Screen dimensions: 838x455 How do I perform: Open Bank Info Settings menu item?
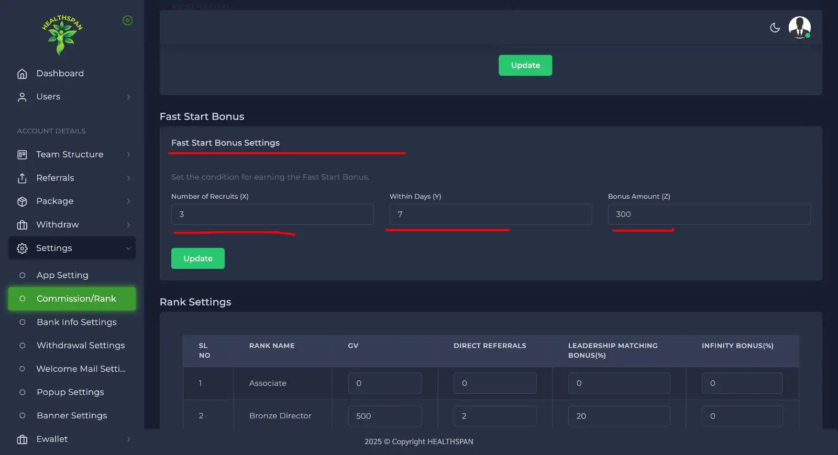click(76, 322)
